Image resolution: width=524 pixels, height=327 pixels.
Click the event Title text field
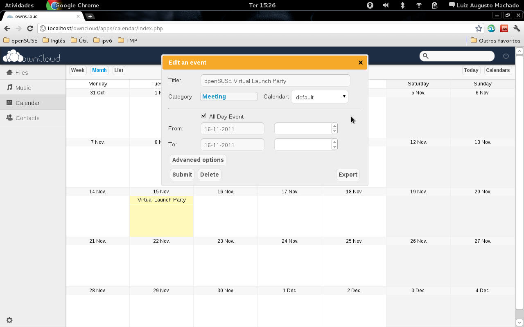click(275, 81)
